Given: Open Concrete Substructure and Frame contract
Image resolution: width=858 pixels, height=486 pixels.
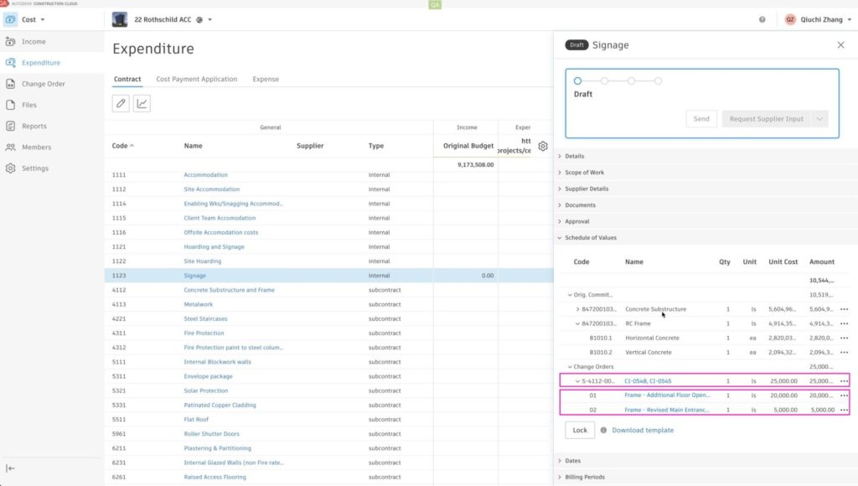Looking at the screenshot, I should click(230, 290).
